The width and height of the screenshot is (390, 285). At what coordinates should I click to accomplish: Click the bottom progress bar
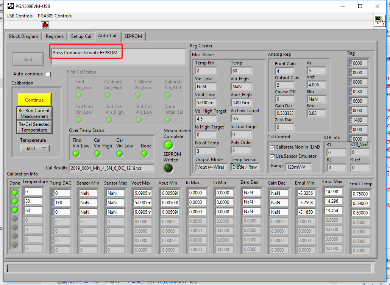(189, 268)
